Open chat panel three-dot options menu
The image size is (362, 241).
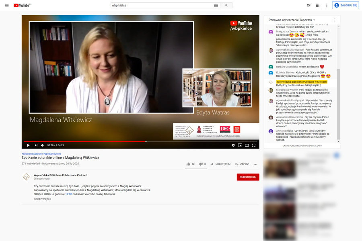pos(335,20)
